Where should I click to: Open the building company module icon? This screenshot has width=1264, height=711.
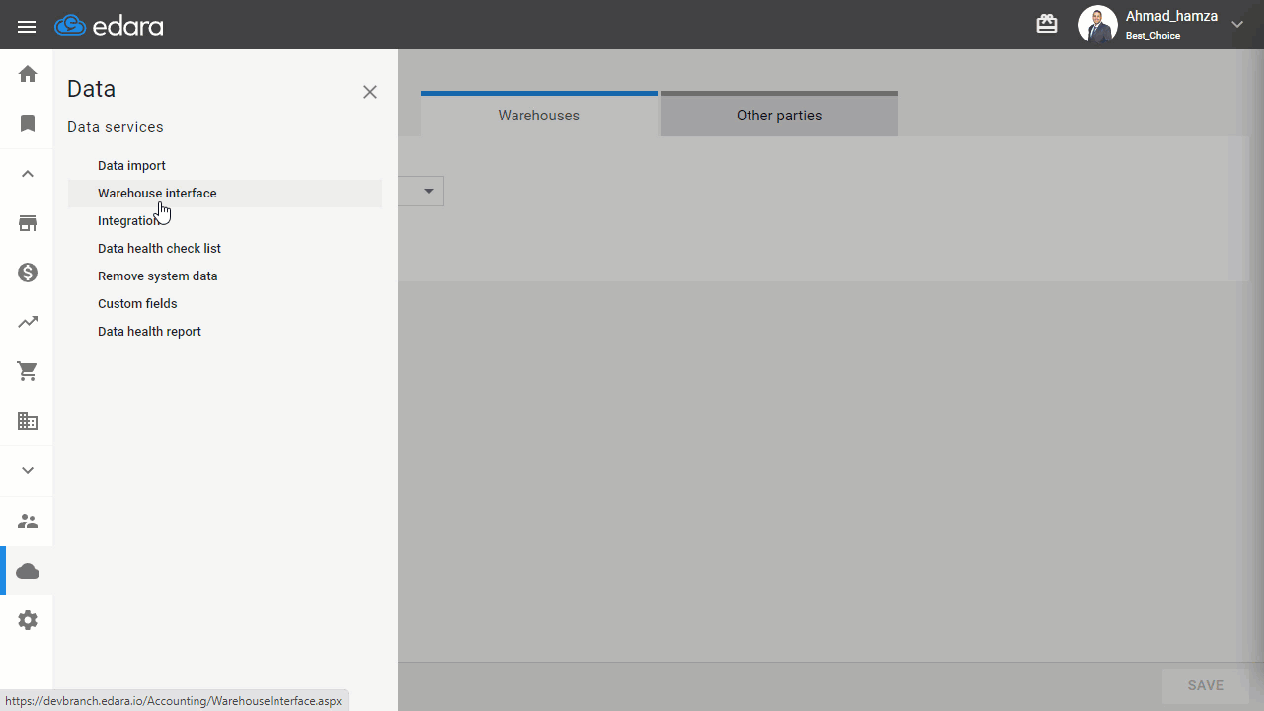(28, 421)
